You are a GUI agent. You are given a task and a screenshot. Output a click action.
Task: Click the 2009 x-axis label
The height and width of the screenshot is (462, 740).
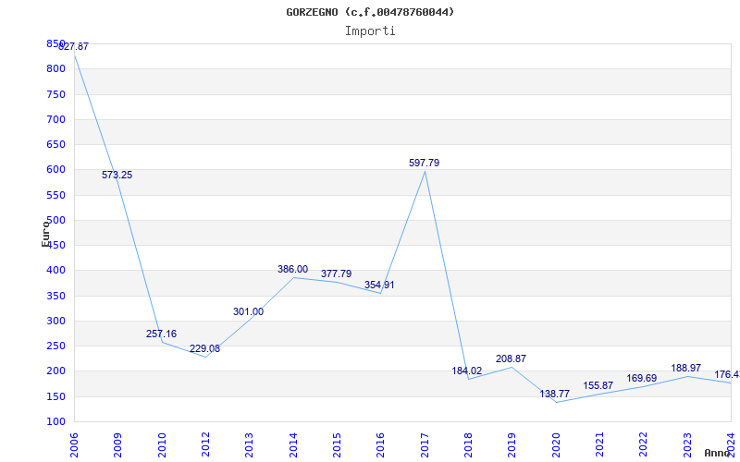click(x=117, y=445)
